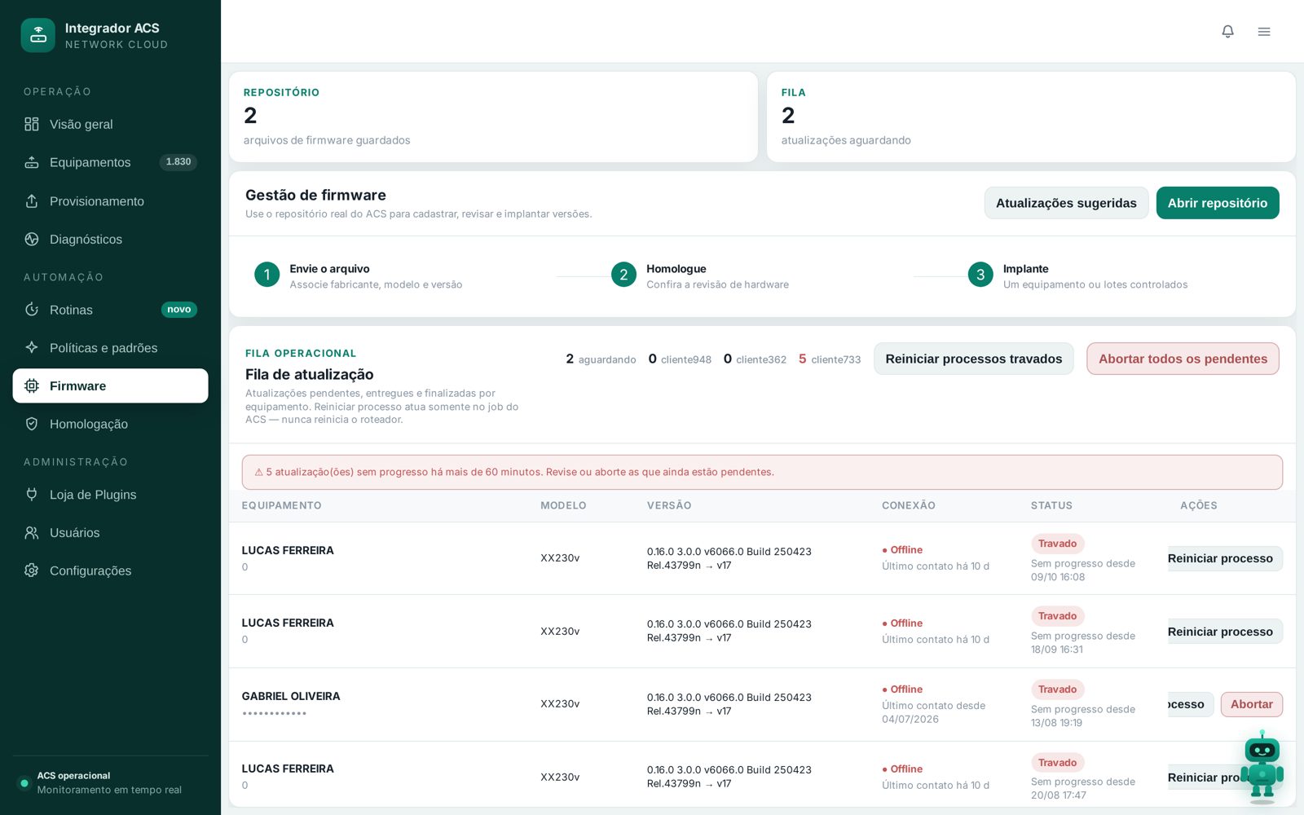Click the Loja de Plugins plug icon

(x=32, y=494)
